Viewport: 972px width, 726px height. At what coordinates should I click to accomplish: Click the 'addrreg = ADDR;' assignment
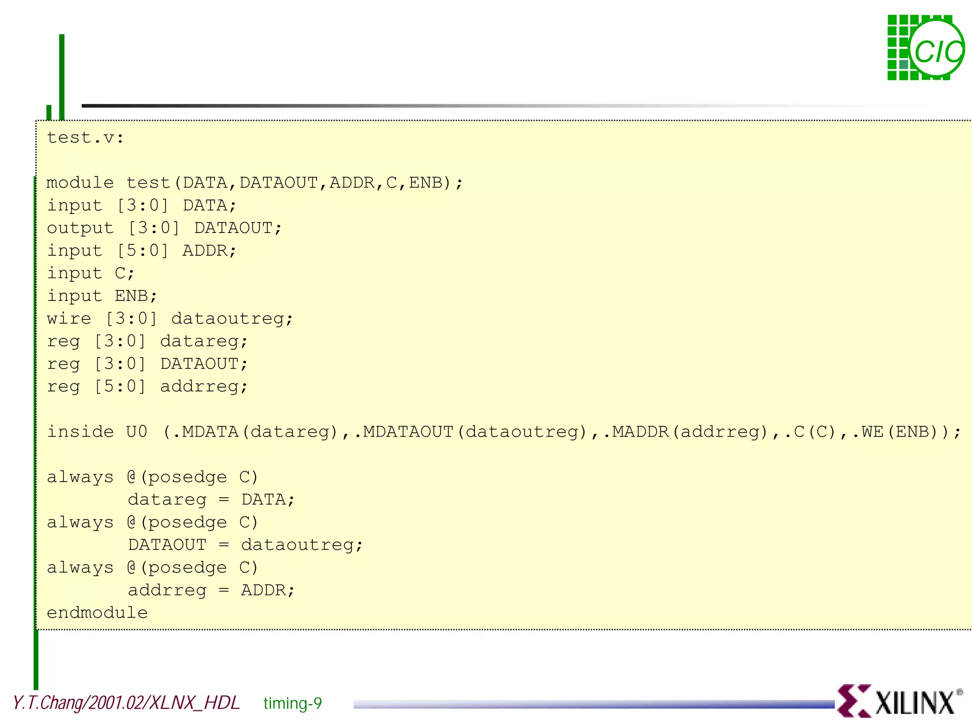(211, 591)
